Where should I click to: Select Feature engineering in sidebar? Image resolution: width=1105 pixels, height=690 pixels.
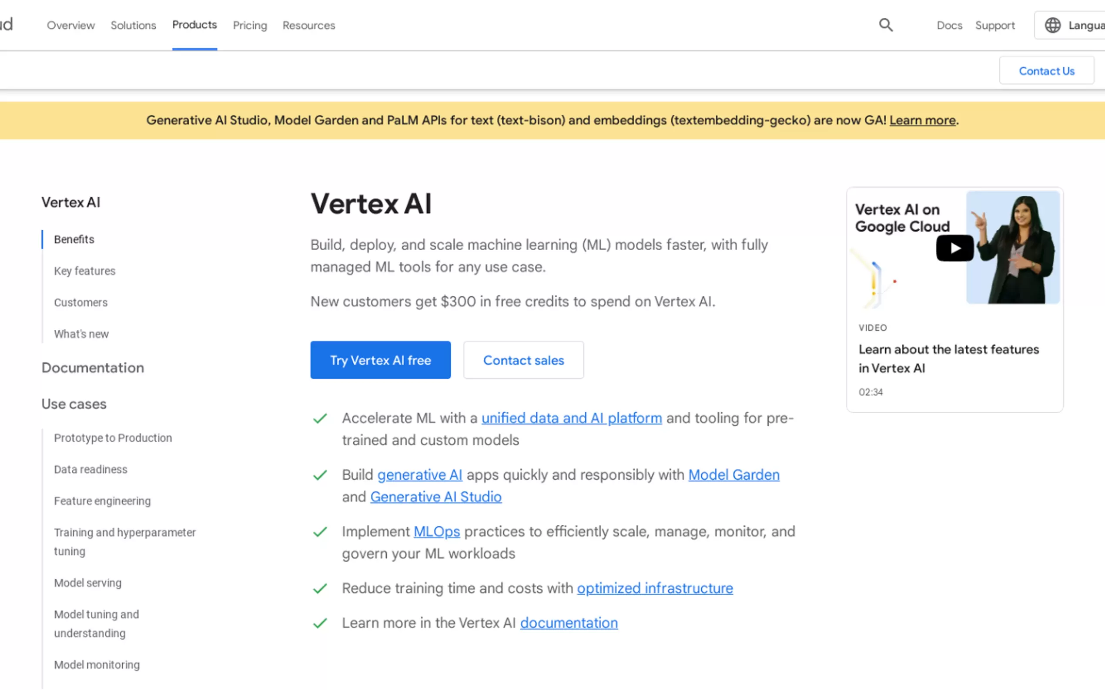[102, 501]
